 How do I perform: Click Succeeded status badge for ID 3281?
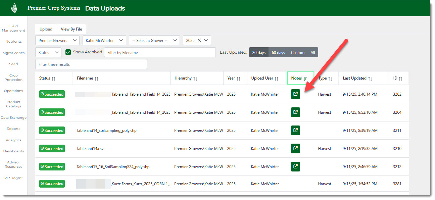click(52, 184)
